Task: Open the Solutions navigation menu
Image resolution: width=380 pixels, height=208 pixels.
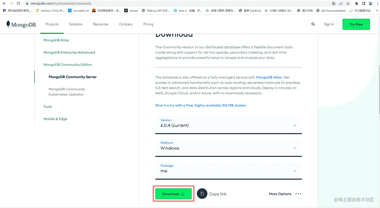Action: pos(76,24)
